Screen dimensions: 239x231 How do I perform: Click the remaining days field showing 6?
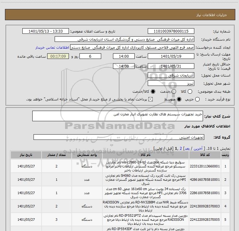click(90, 56)
